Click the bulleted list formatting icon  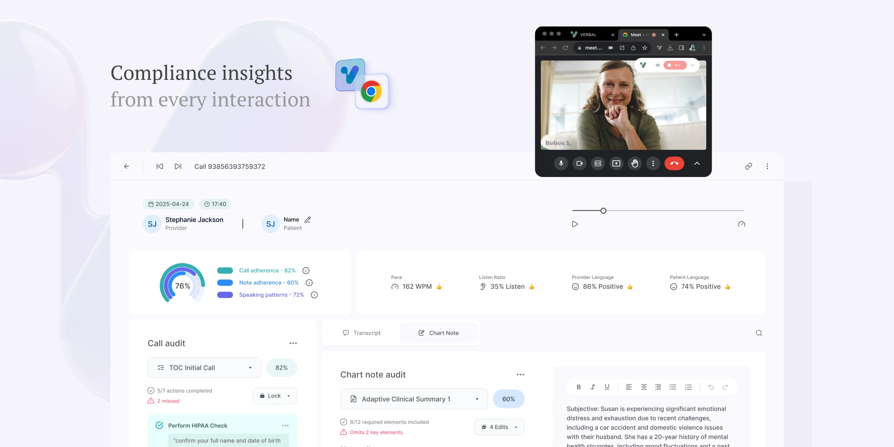(x=673, y=387)
